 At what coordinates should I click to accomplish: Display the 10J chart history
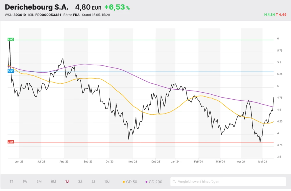coord(107,181)
